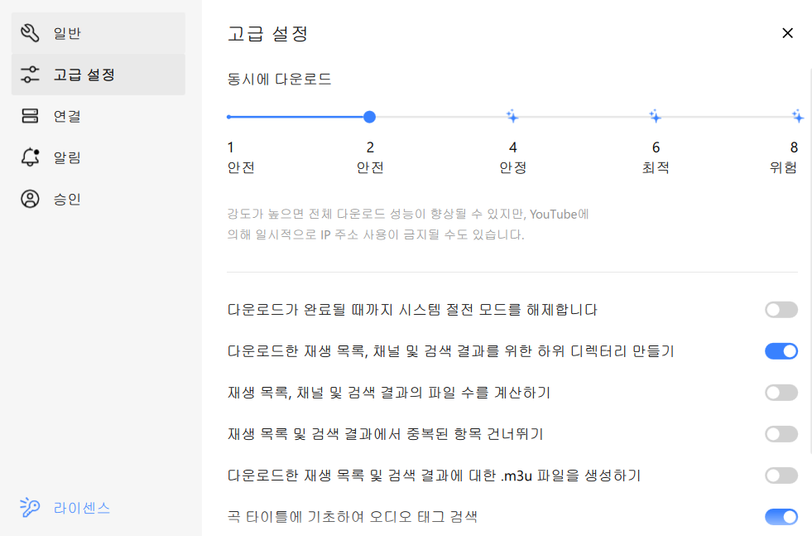Click the sparkle icon above 6
812x536 pixels.
[655, 116]
